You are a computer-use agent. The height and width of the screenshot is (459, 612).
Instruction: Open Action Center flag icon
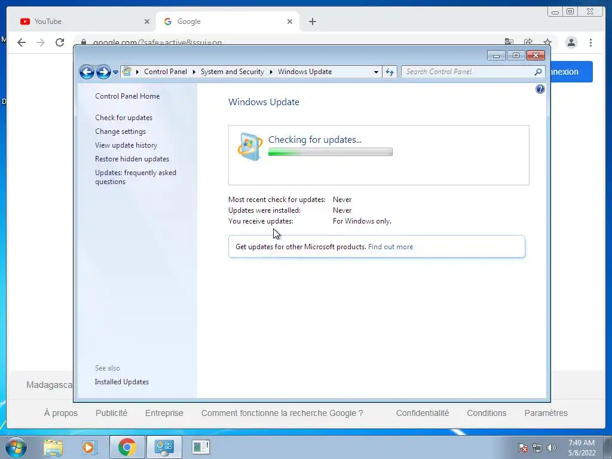tap(522, 448)
